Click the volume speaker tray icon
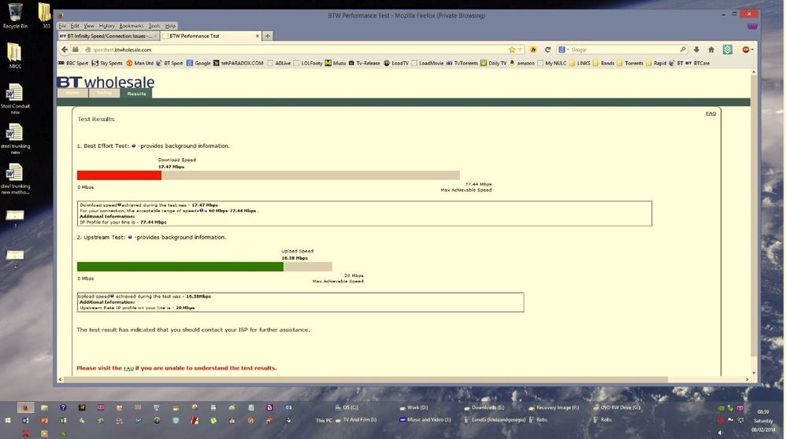This screenshot has height=439, width=786. pyautogui.click(x=721, y=433)
